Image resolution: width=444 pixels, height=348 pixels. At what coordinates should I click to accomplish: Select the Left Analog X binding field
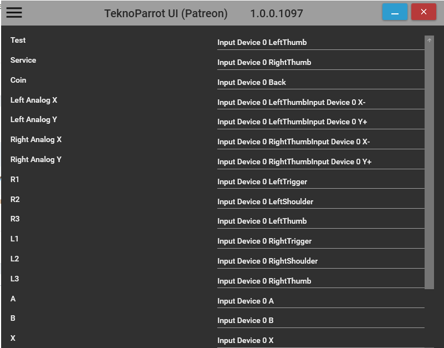tap(320, 103)
